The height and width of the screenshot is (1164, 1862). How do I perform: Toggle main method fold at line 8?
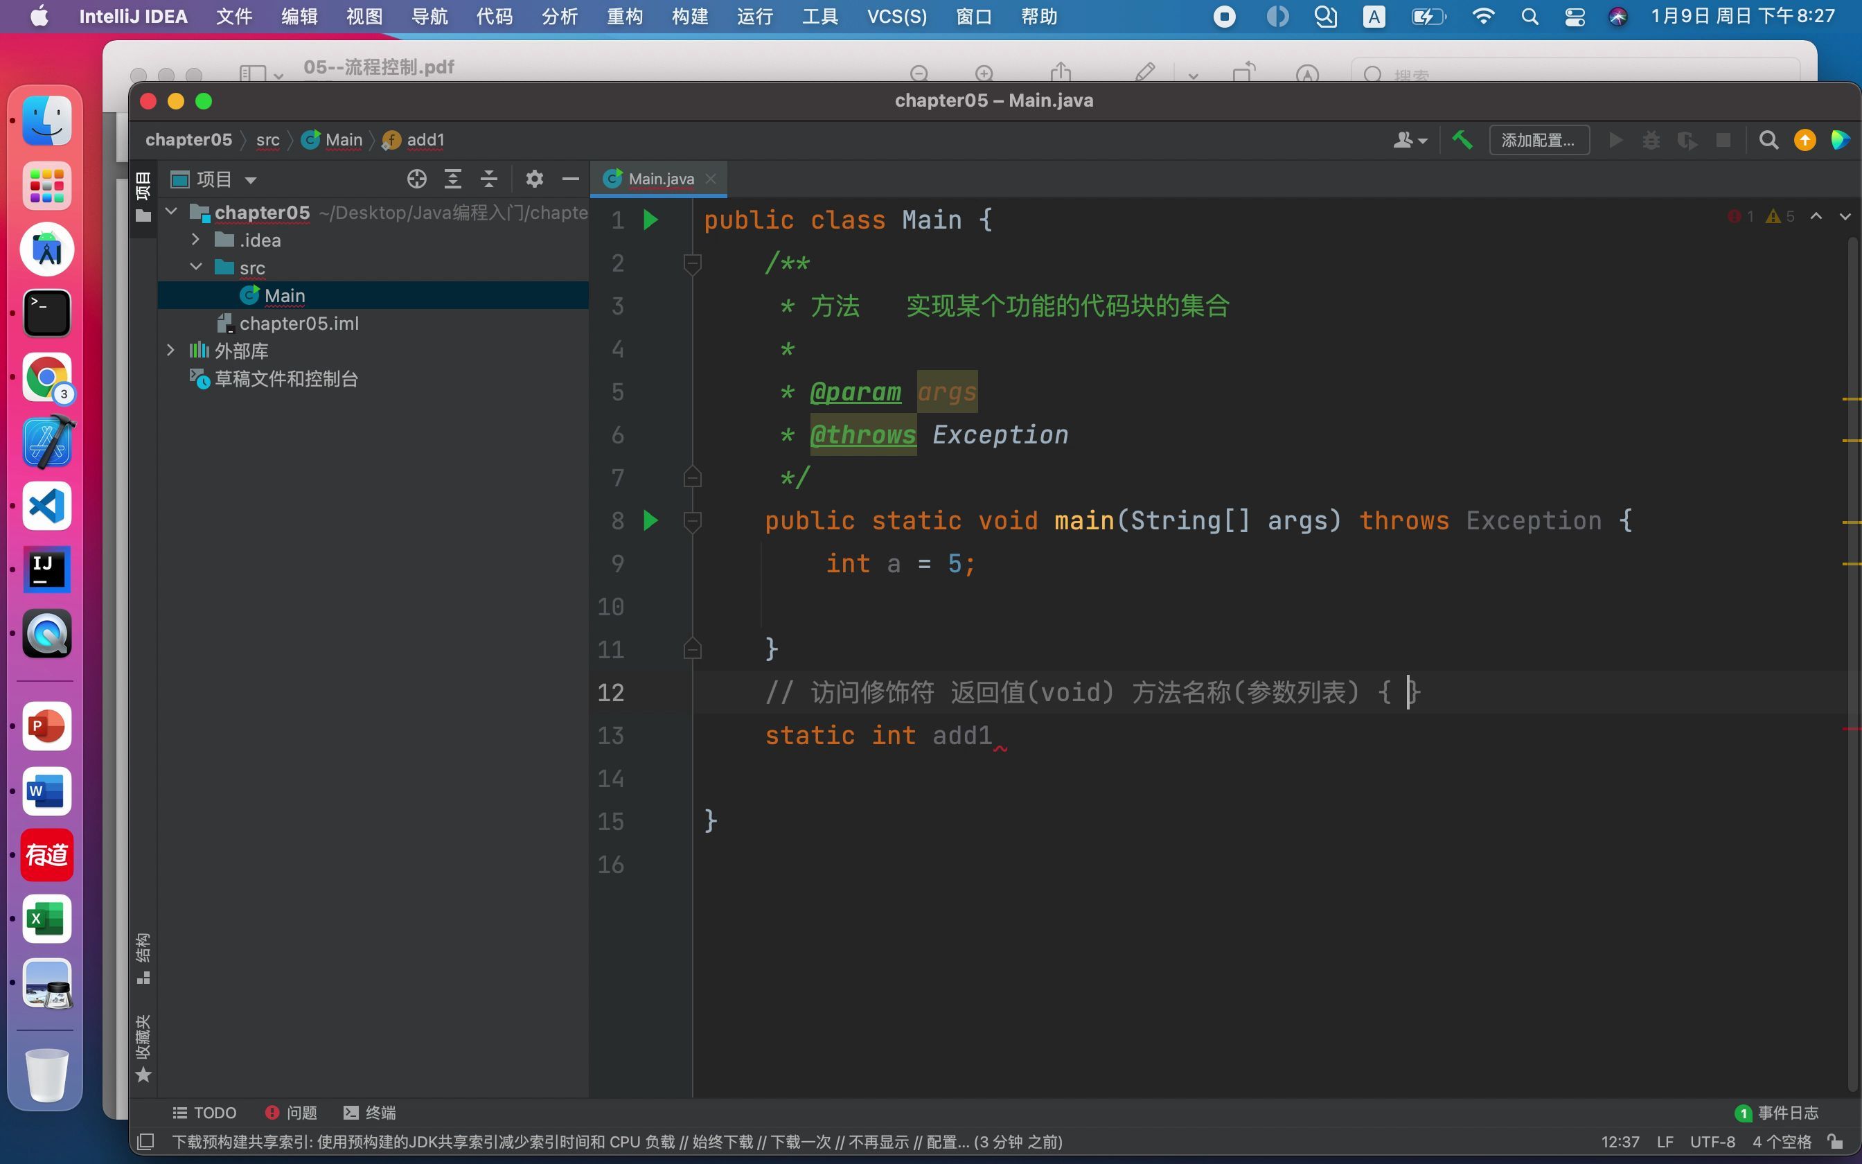pos(692,521)
